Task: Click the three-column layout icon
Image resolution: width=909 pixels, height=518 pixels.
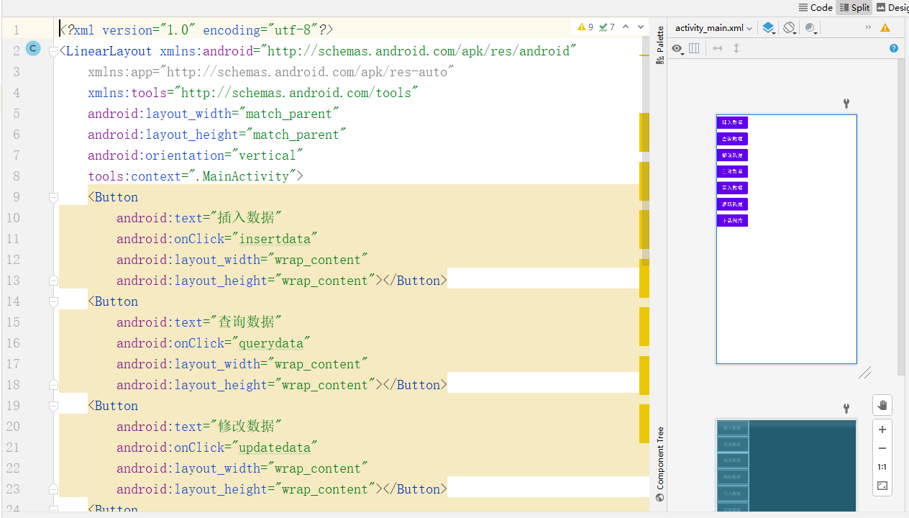Action: (694, 48)
